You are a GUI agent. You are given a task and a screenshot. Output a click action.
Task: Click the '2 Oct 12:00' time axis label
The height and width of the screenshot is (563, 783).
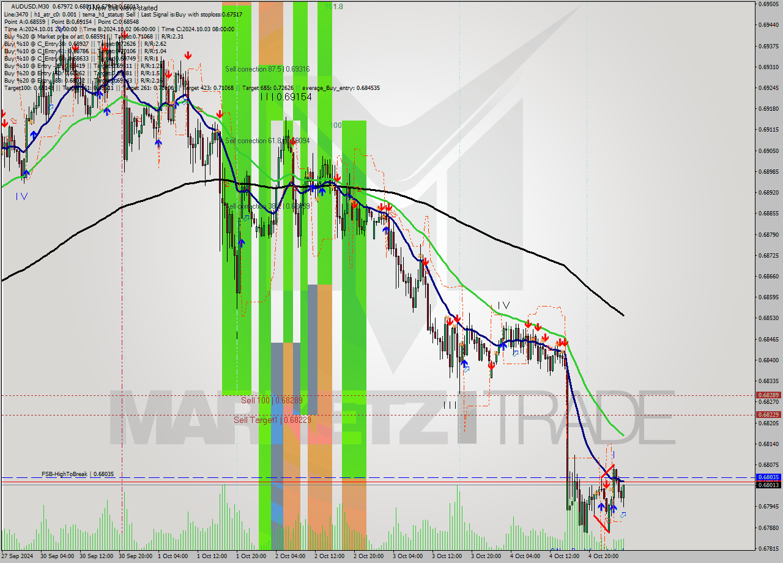pos(330,557)
